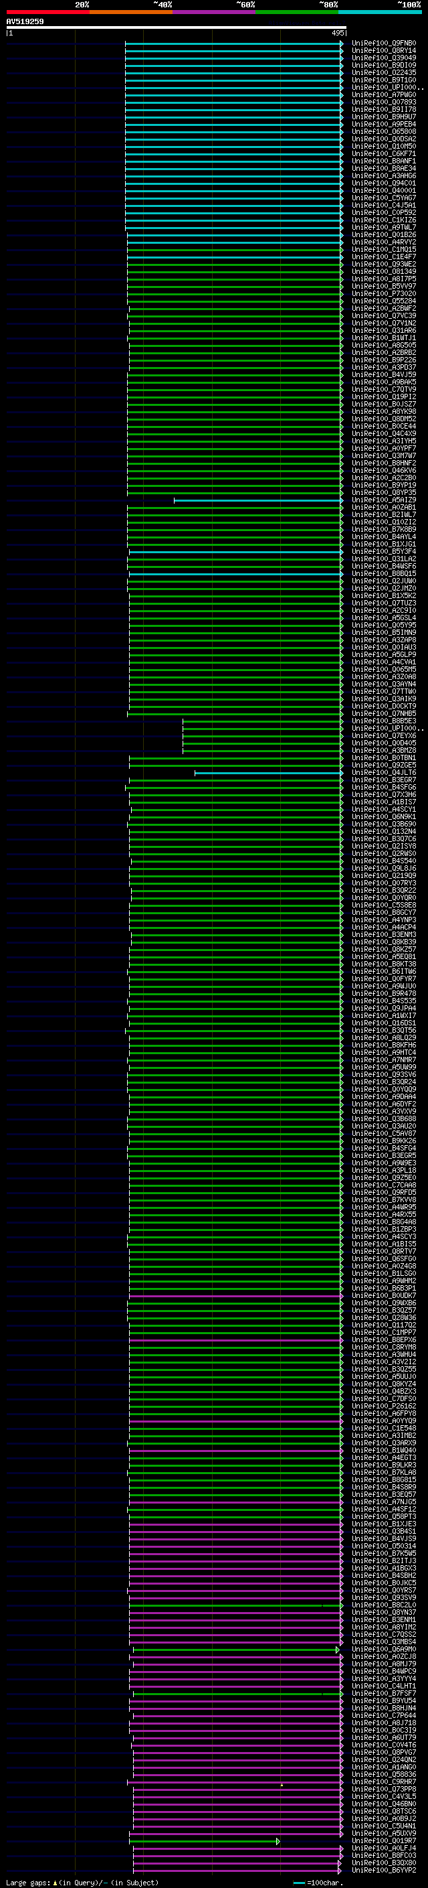Click the UniRef100_Q93WE2 label
This screenshot has width=428, height=1888.
(384, 264)
